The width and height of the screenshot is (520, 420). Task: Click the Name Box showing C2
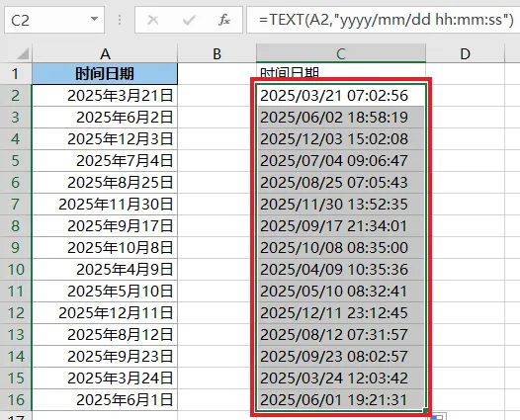pos(54,20)
